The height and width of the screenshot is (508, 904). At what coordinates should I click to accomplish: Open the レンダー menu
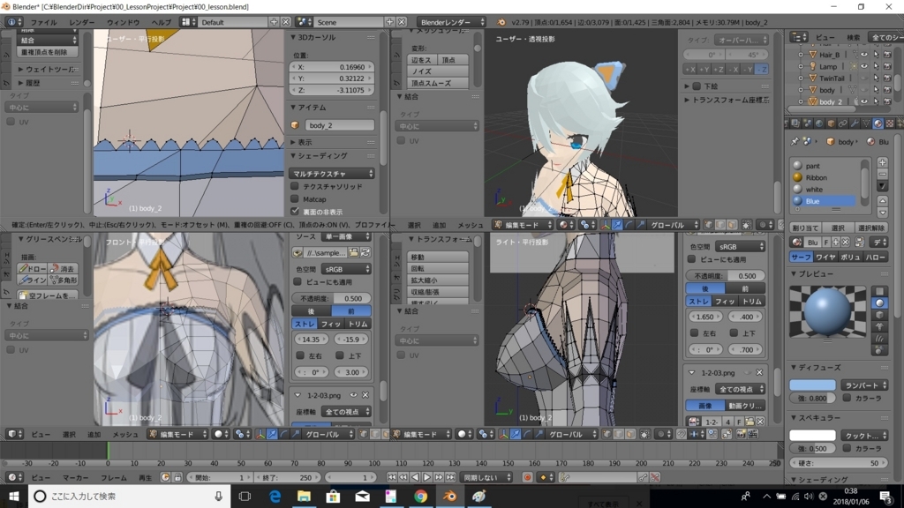[82, 22]
